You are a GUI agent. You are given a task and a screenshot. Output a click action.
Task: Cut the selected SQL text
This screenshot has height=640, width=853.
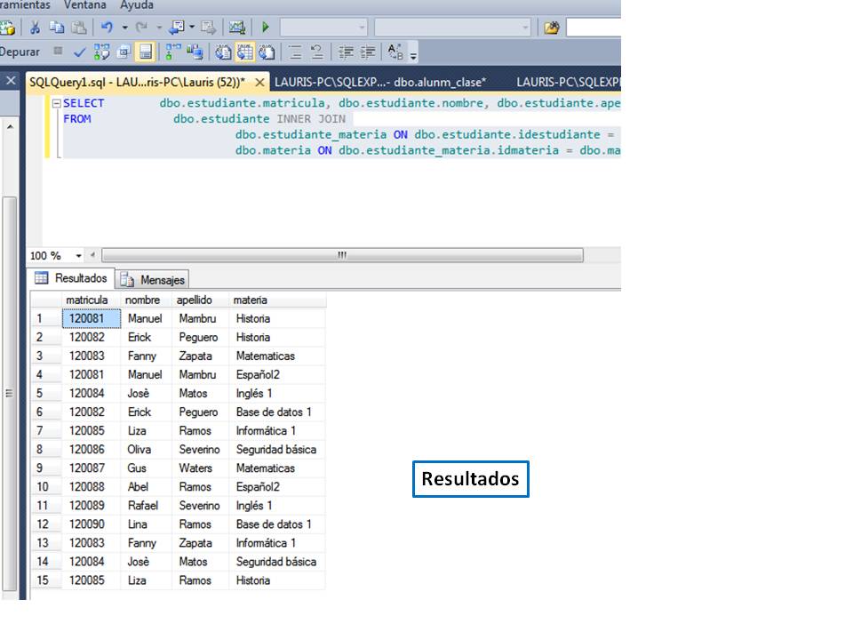tap(34, 27)
